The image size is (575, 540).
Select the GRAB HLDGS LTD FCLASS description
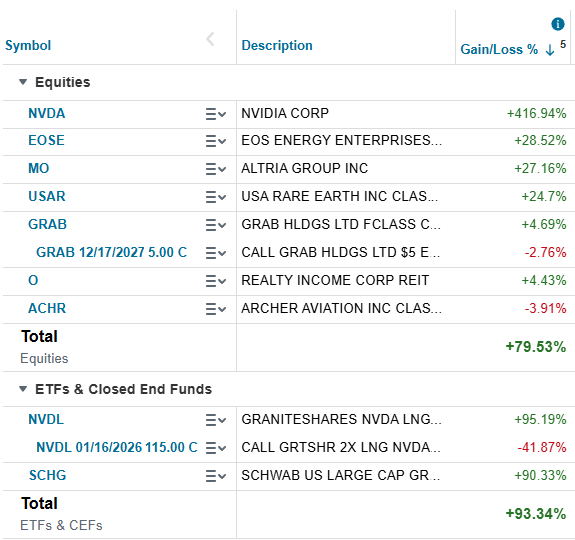coord(341,224)
